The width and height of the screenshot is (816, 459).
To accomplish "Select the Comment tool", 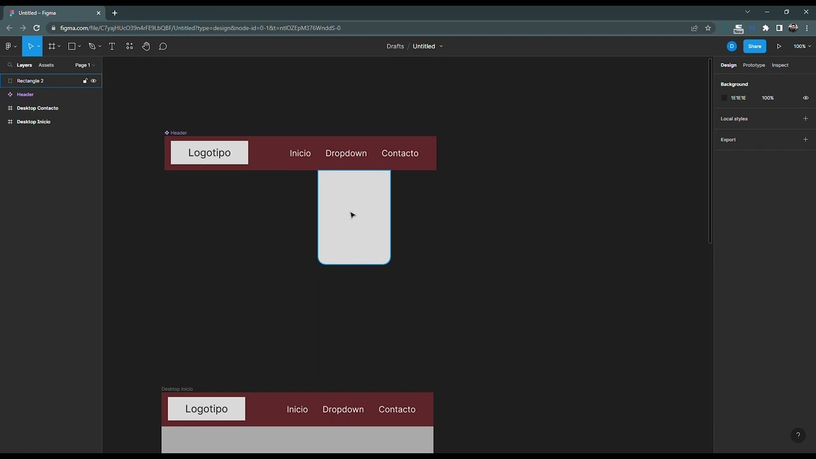I will pos(163,46).
